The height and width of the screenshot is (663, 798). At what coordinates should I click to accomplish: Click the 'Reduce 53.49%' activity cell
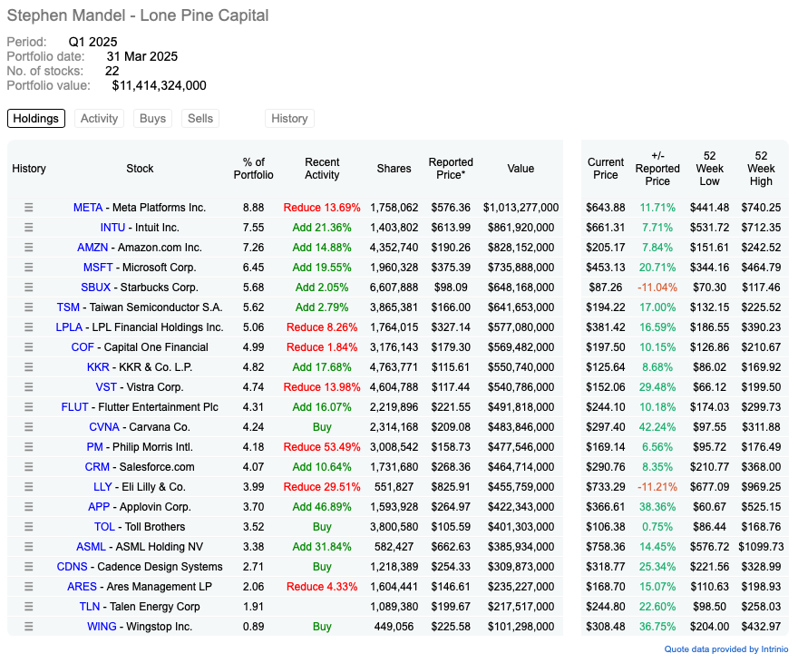[322, 447]
